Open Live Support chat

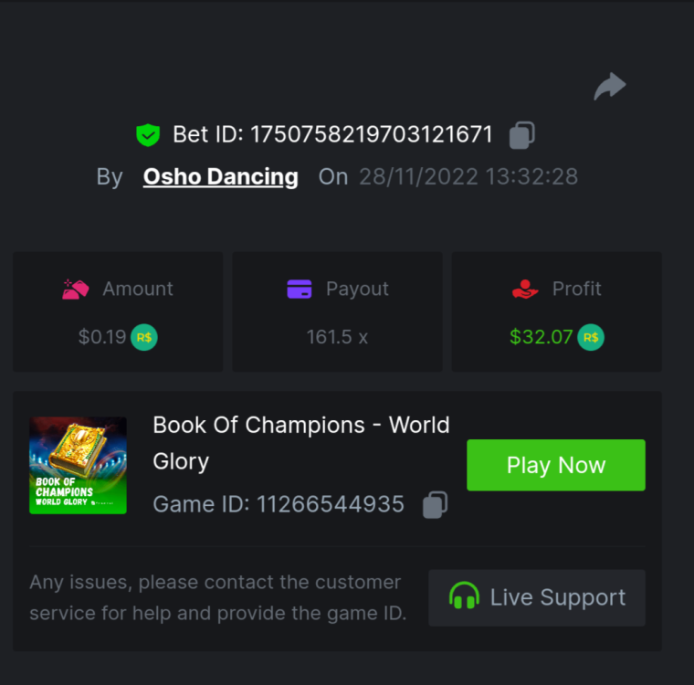click(x=537, y=598)
